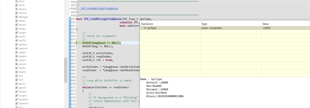The height and width of the screenshot is (108, 310).
Task: Click the instruction pointer marker at line 458
Action: click(x=70, y=43)
